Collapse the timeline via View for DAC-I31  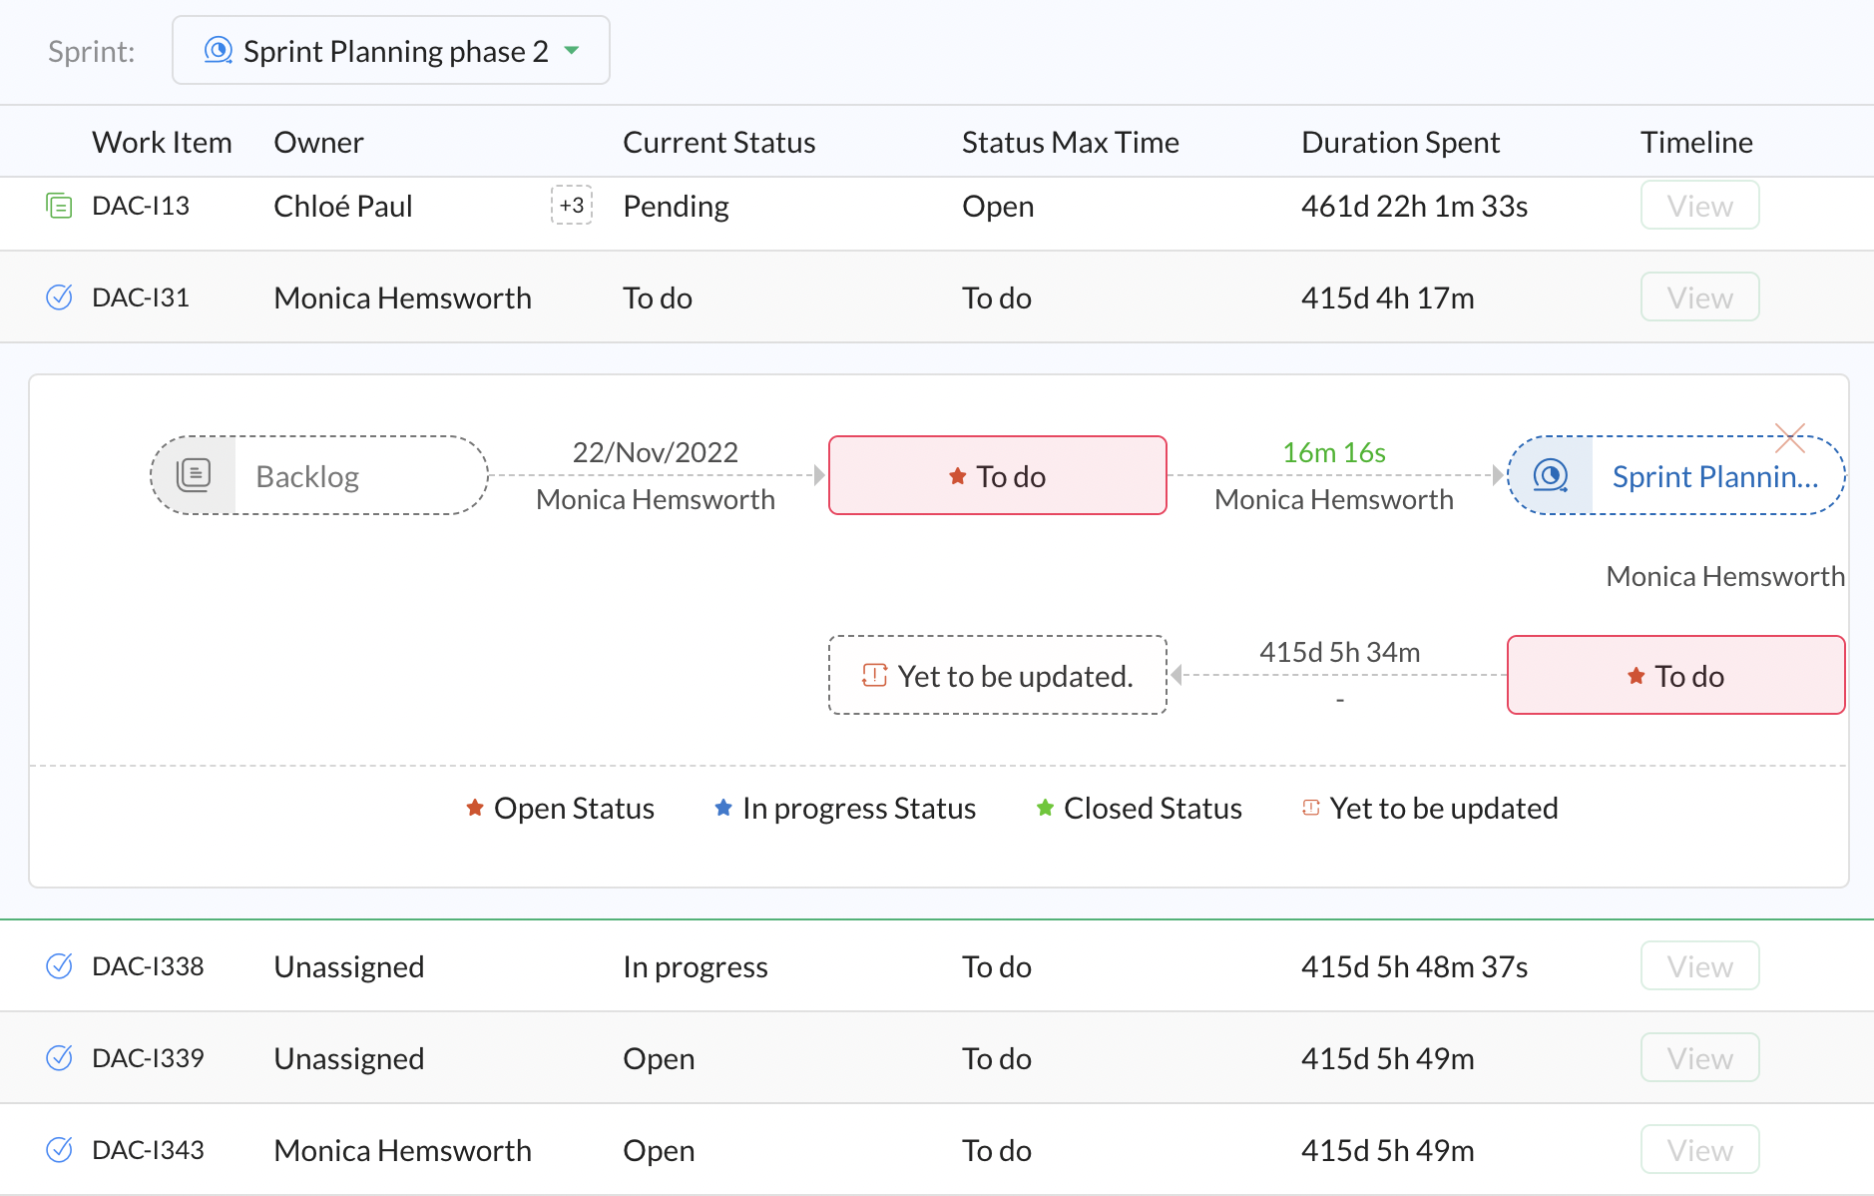(x=1699, y=298)
